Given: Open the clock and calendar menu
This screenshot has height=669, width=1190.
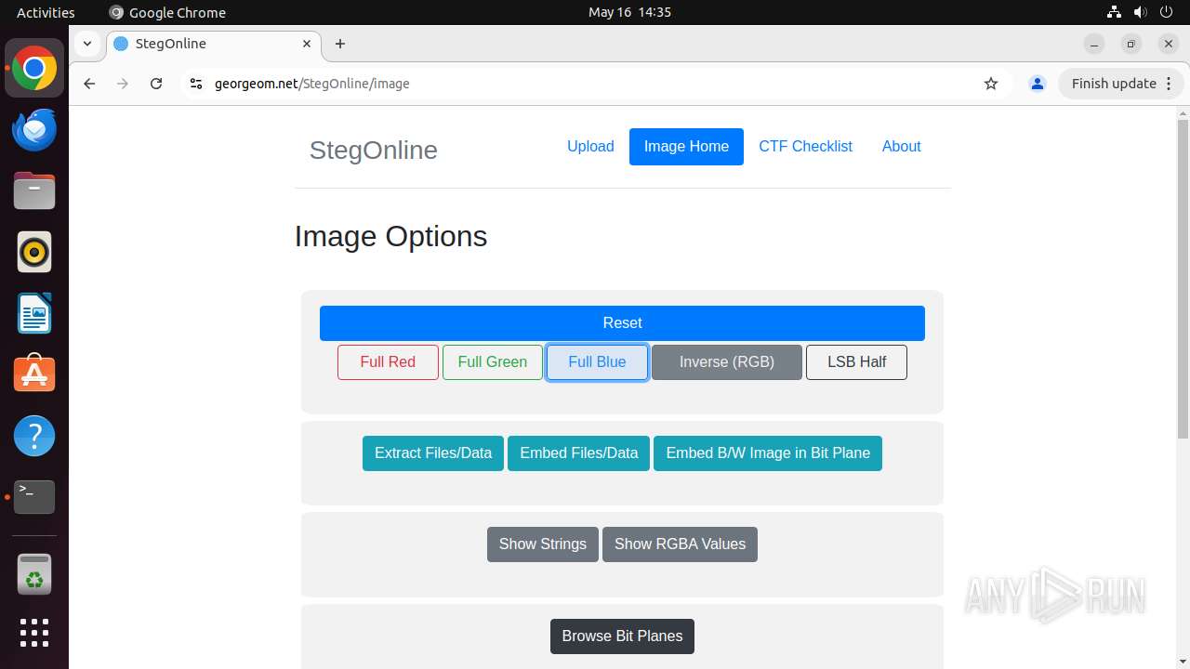Looking at the screenshot, I should pos(629,12).
